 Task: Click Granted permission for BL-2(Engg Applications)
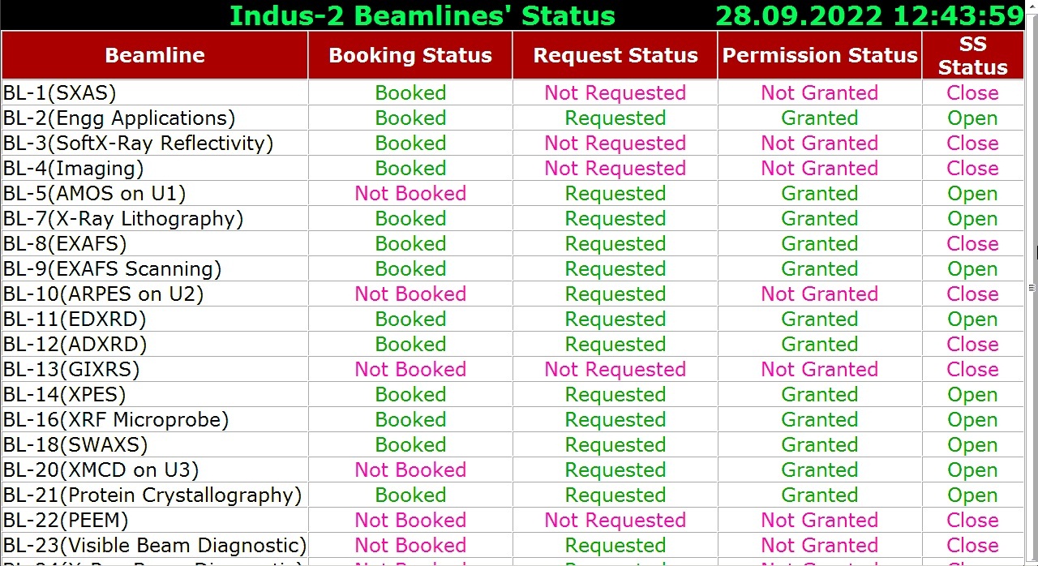[820, 118]
